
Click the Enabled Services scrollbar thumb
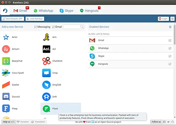175,35
